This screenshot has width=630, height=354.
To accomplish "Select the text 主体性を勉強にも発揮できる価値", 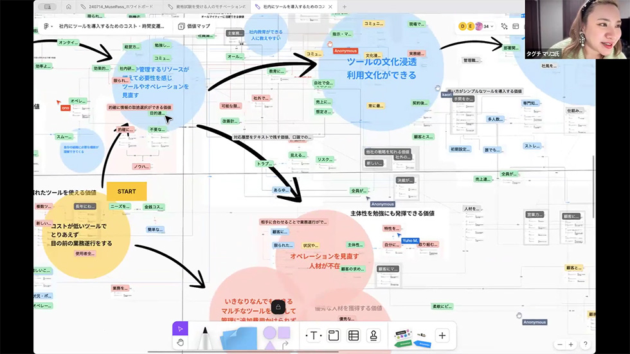I will point(392,213).
